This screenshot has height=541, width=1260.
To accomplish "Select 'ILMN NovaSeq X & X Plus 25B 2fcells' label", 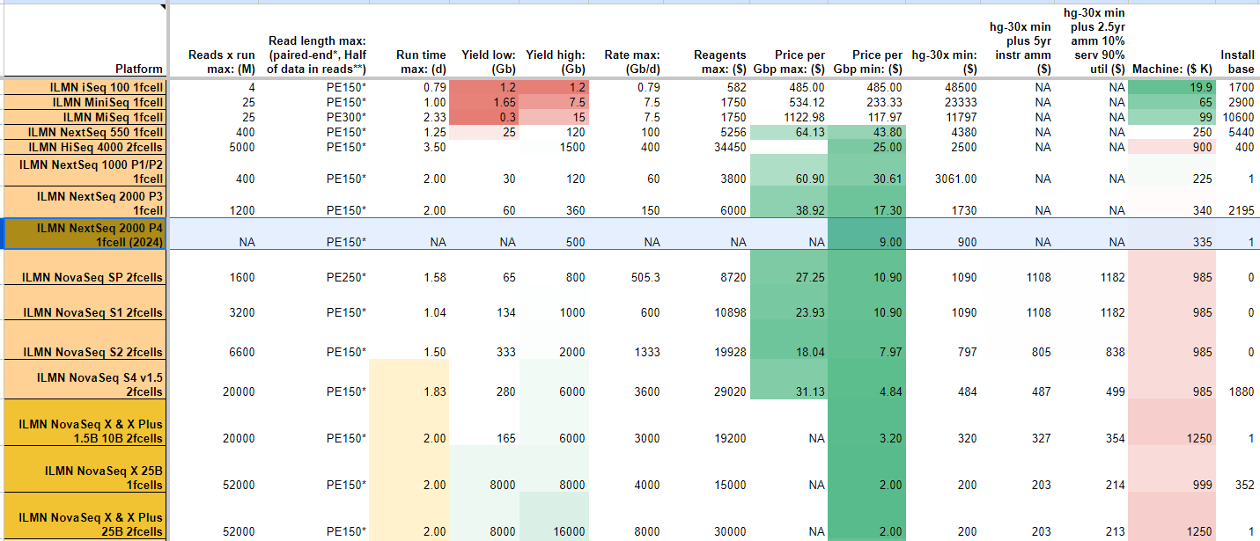I will (x=85, y=516).
